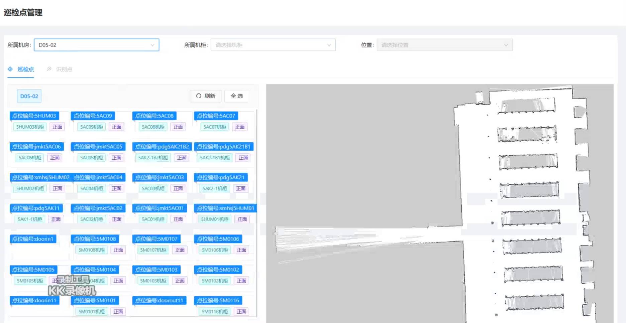Select point label smhsj5HUM01
Image resolution: width=626 pixels, height=323 pixels.
[225, 208]
